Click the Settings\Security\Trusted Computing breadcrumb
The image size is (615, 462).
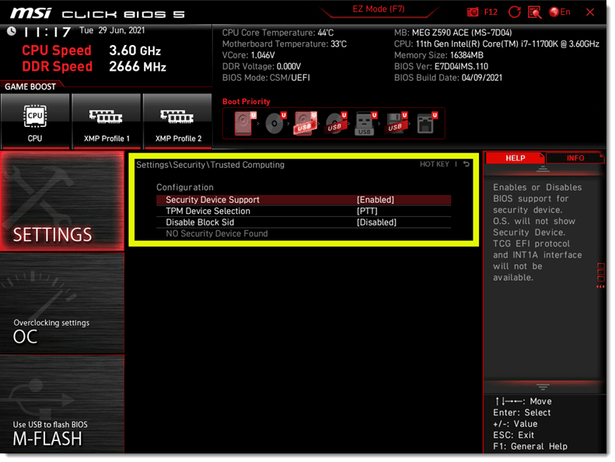click(x=210, y=165)
